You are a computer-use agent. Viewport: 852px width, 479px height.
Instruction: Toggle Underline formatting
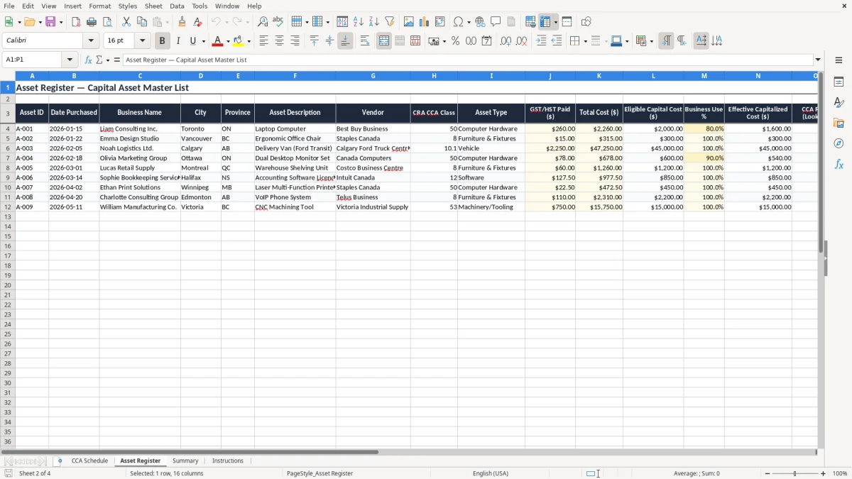[x=193, y=41]
